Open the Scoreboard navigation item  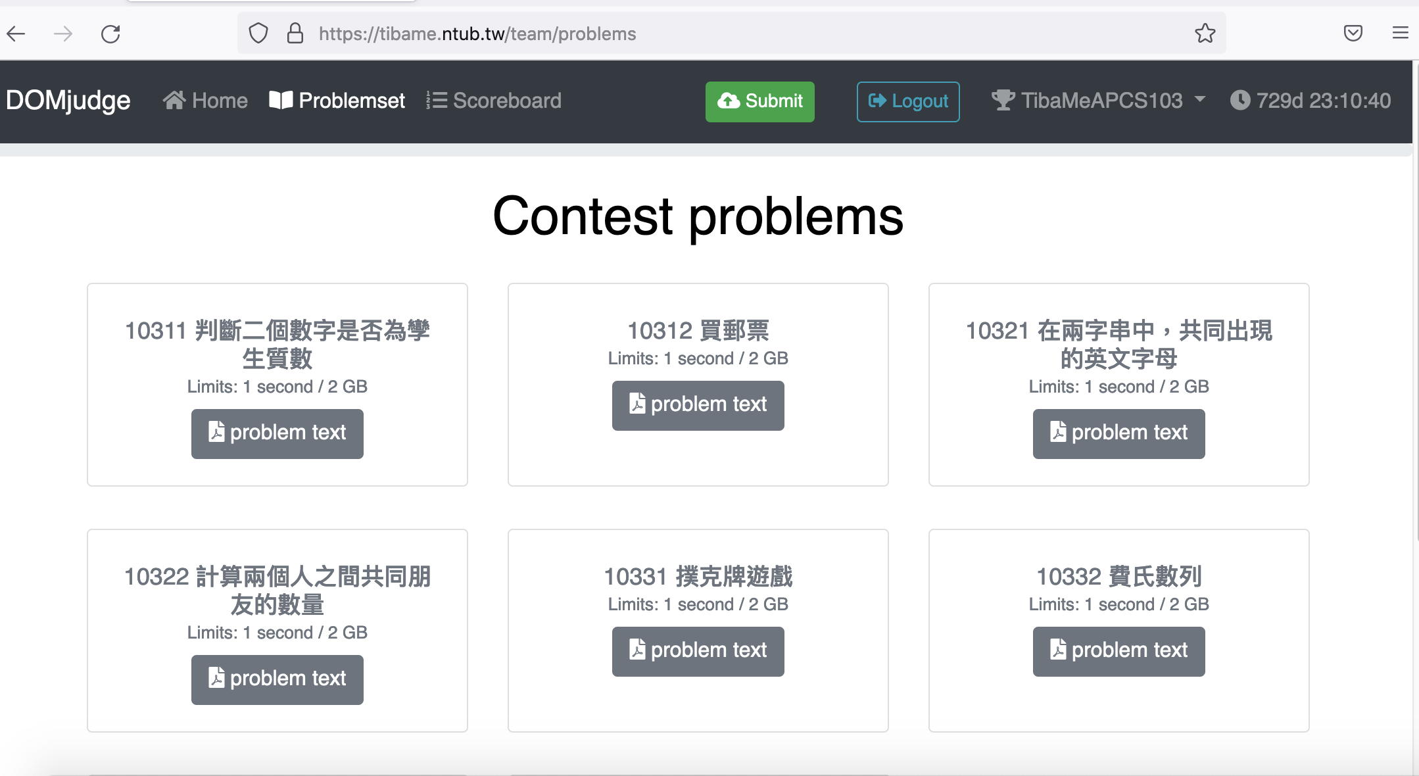494,101
